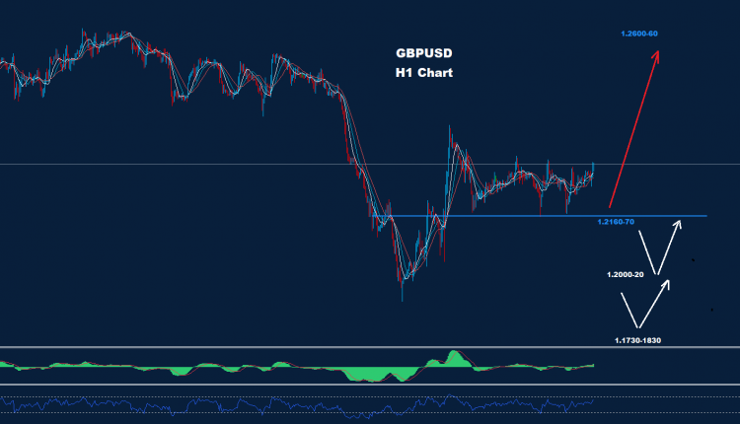Click the lowest candlestick wick on chart
This screenshot has width=740, height=424.
coord(403,298)
